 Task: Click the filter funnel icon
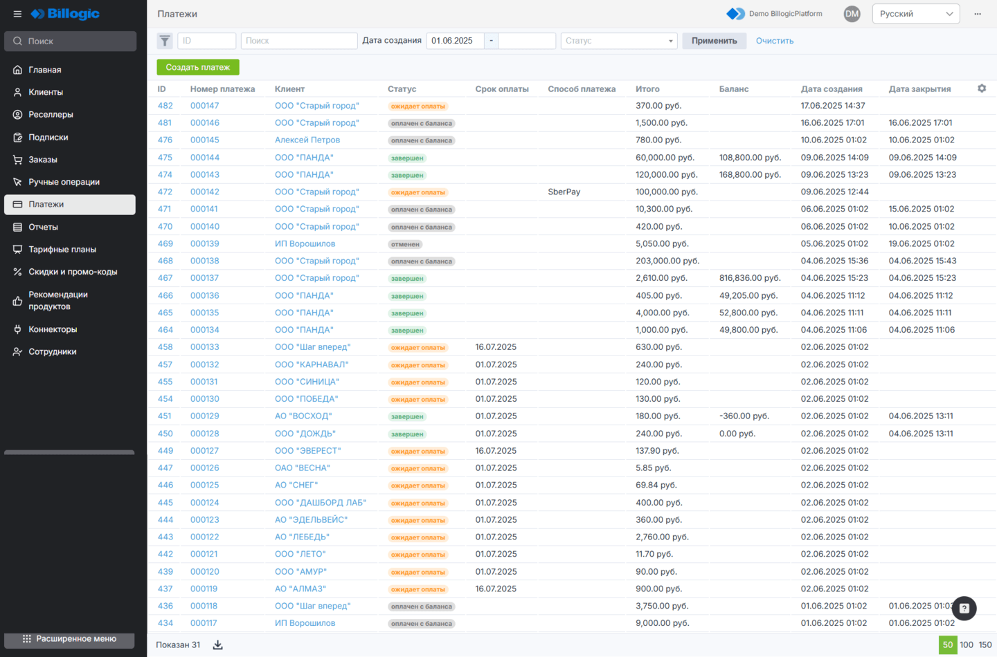point(165,41)
